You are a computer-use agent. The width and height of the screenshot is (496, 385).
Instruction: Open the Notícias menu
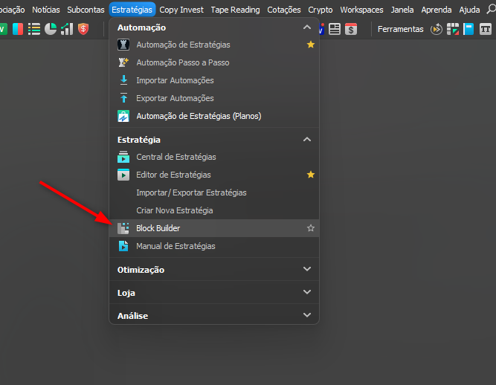46,10
